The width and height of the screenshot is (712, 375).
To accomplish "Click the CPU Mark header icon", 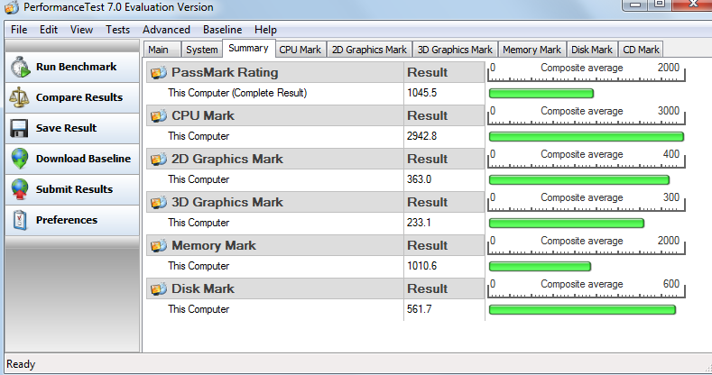I will point(159,116).
